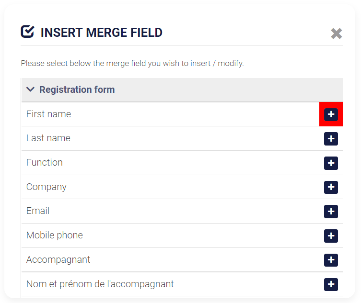This screenshot has width=361, height=303.
Task: Insert Nom et prénom de l'accompagnant field
Action: pos(331,284)
